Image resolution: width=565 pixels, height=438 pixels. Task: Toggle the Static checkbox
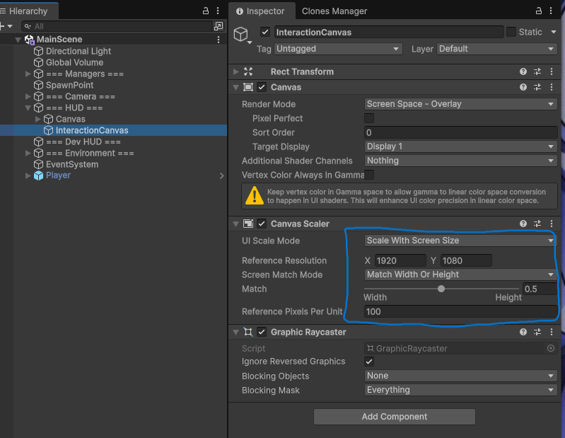pos(511,32)
